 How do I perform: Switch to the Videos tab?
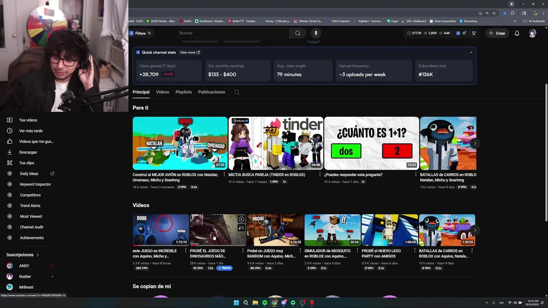coord(162,92)
